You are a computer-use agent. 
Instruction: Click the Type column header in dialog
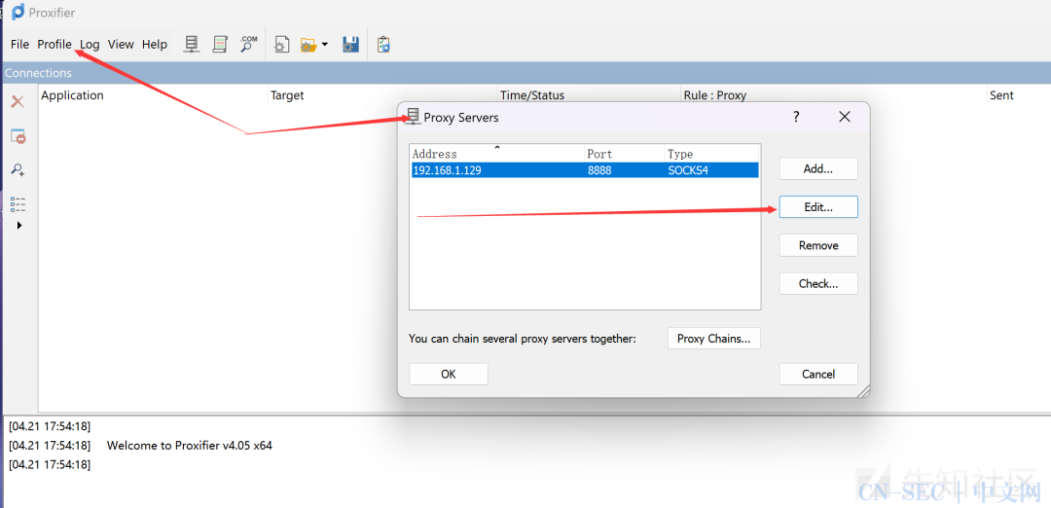click(x=711, y=154)
